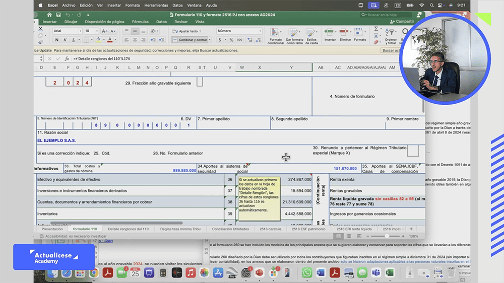Toggle Ajustar texto
Image resolution: width=504 pixels, height=283 pixels.
(x=186, y=31)
